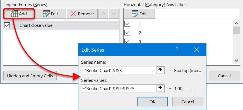Add a new legend series
This screenshot has width=243, height=110.
(x=19, y=14)
